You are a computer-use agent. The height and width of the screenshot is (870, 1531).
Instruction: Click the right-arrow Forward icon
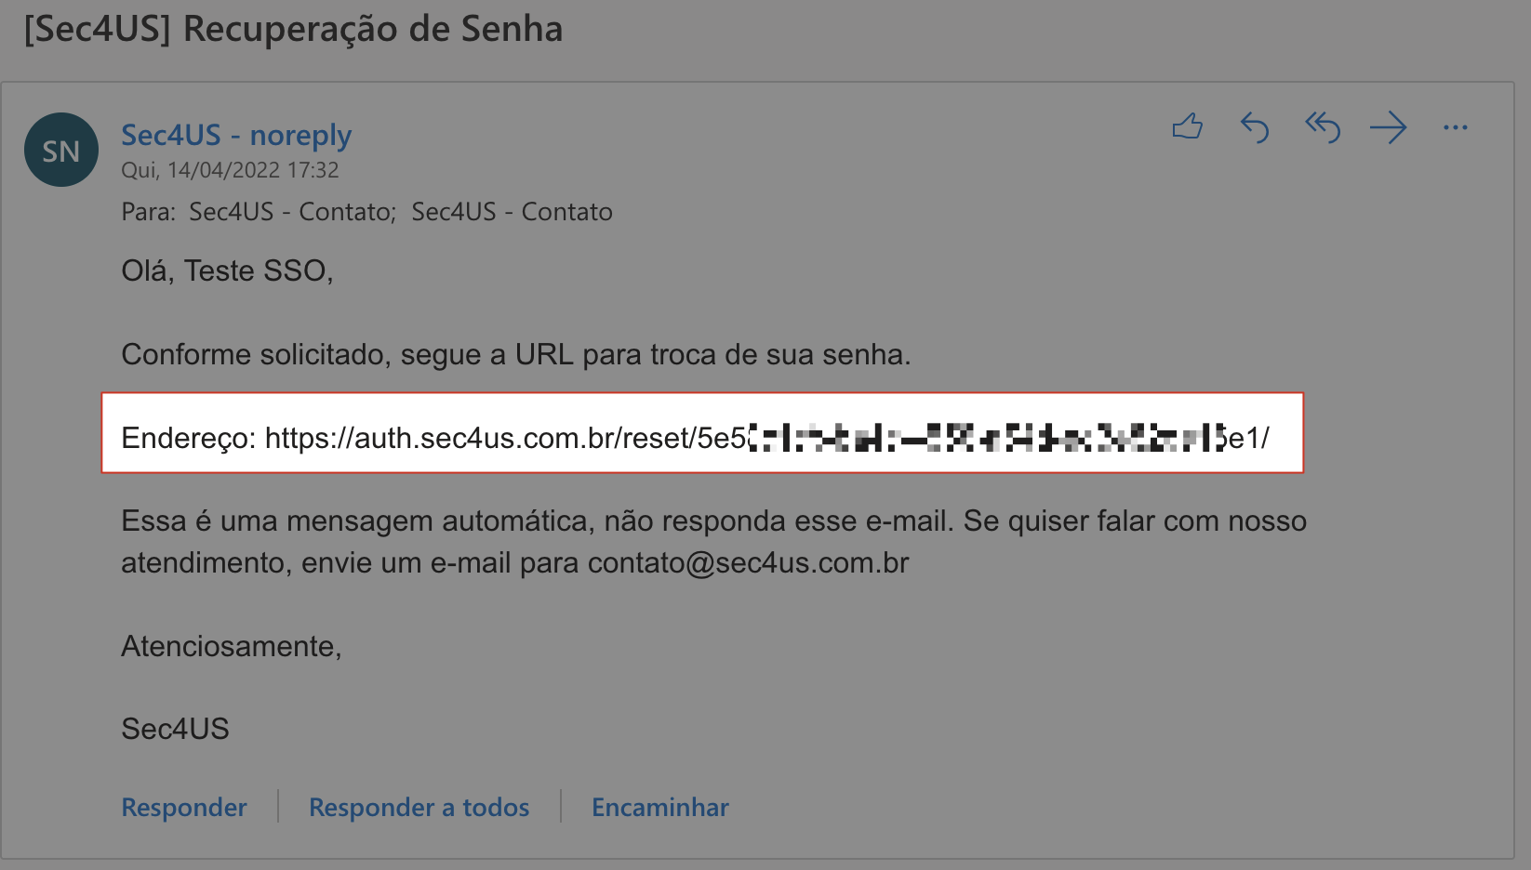pos(1388,127)
